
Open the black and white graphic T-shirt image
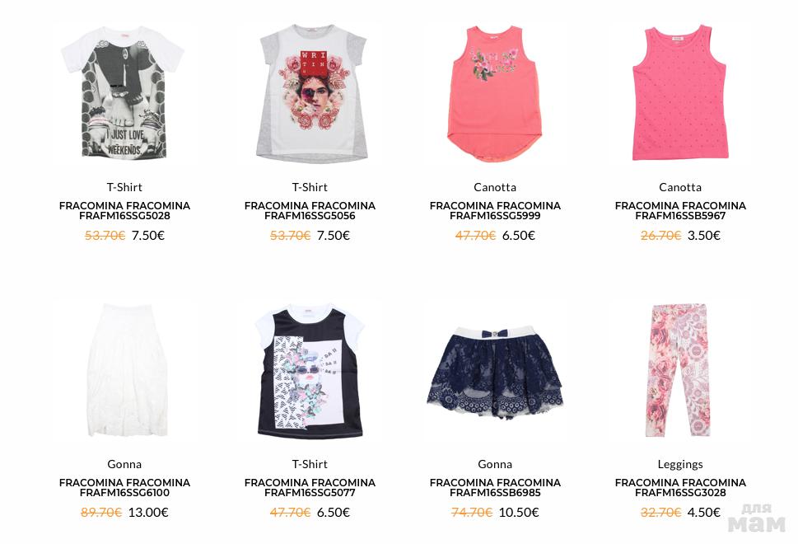[310, 370]
